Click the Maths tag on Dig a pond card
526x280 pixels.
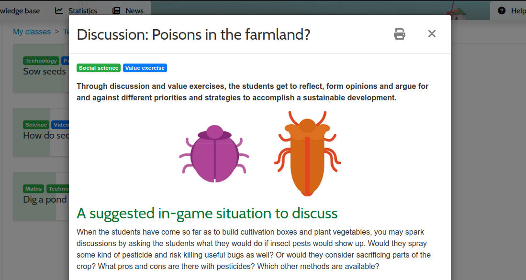[34, 189]
